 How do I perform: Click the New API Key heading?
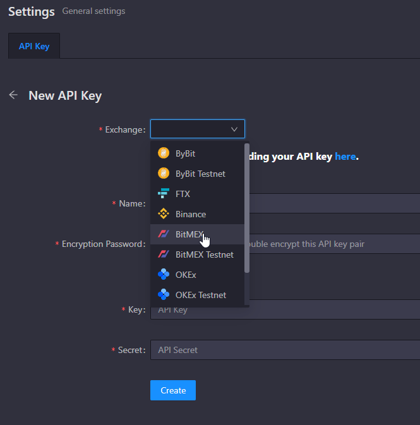click(x=65, y=95)
